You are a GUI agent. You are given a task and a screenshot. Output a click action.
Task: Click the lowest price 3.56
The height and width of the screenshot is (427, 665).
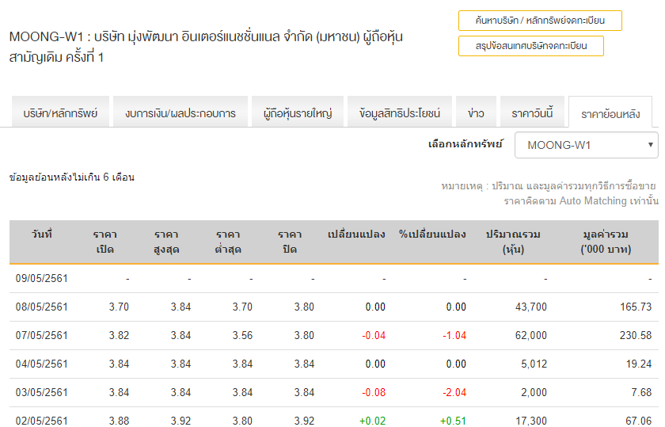click(x=242, y=335)
